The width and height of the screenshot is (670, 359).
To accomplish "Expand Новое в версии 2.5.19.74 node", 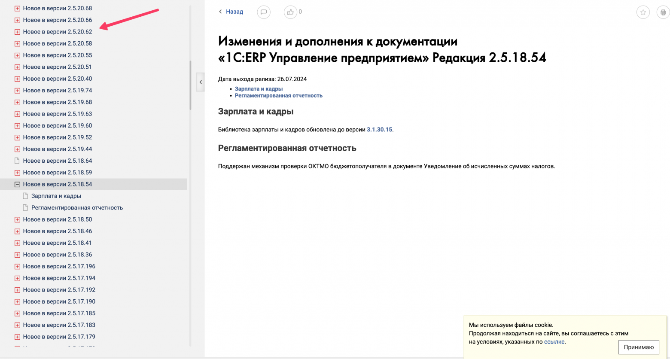I will click(17, 91).
